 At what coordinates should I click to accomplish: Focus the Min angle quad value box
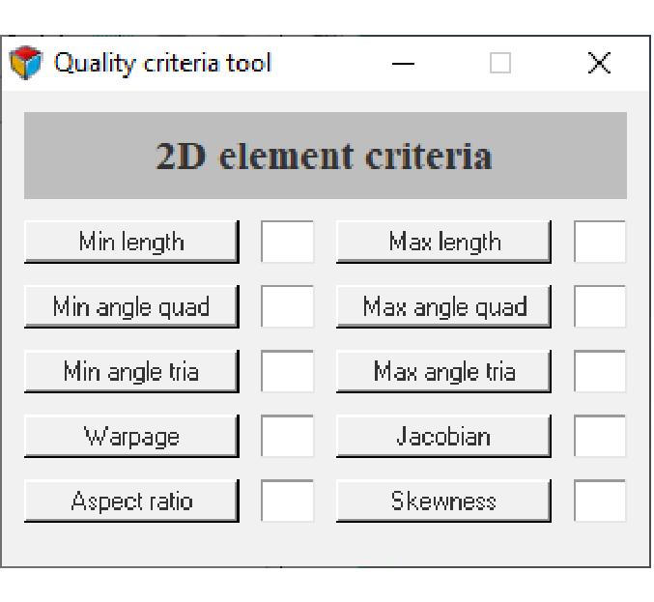288,307
